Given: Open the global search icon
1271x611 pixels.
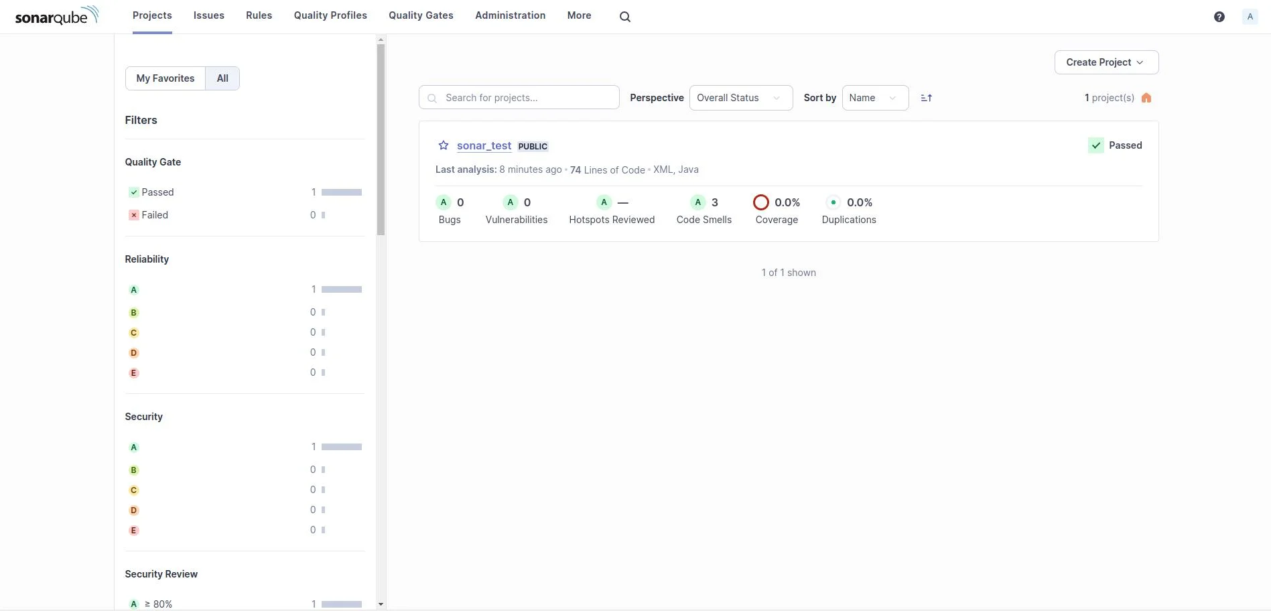Looking at the screenshot, I should pyautogui.click(x=624, y=15).
